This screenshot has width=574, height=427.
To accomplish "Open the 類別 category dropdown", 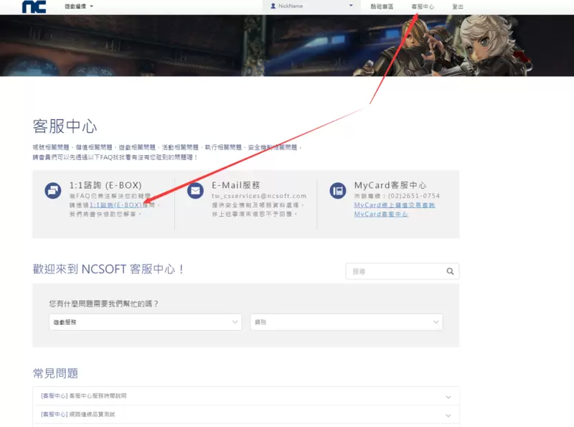I will point(347,322).
